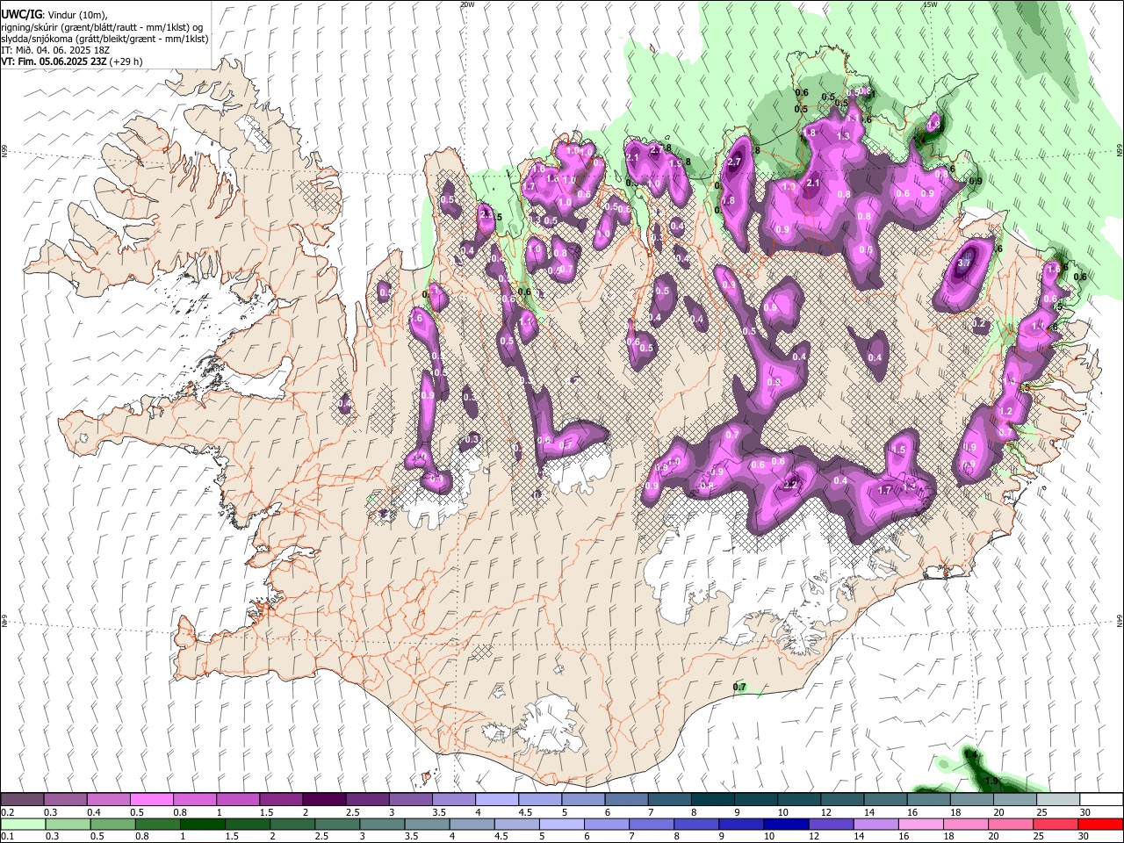
Task: Click the '15W' longitude label
Action: pyautogui.click(x=930, y=4)
